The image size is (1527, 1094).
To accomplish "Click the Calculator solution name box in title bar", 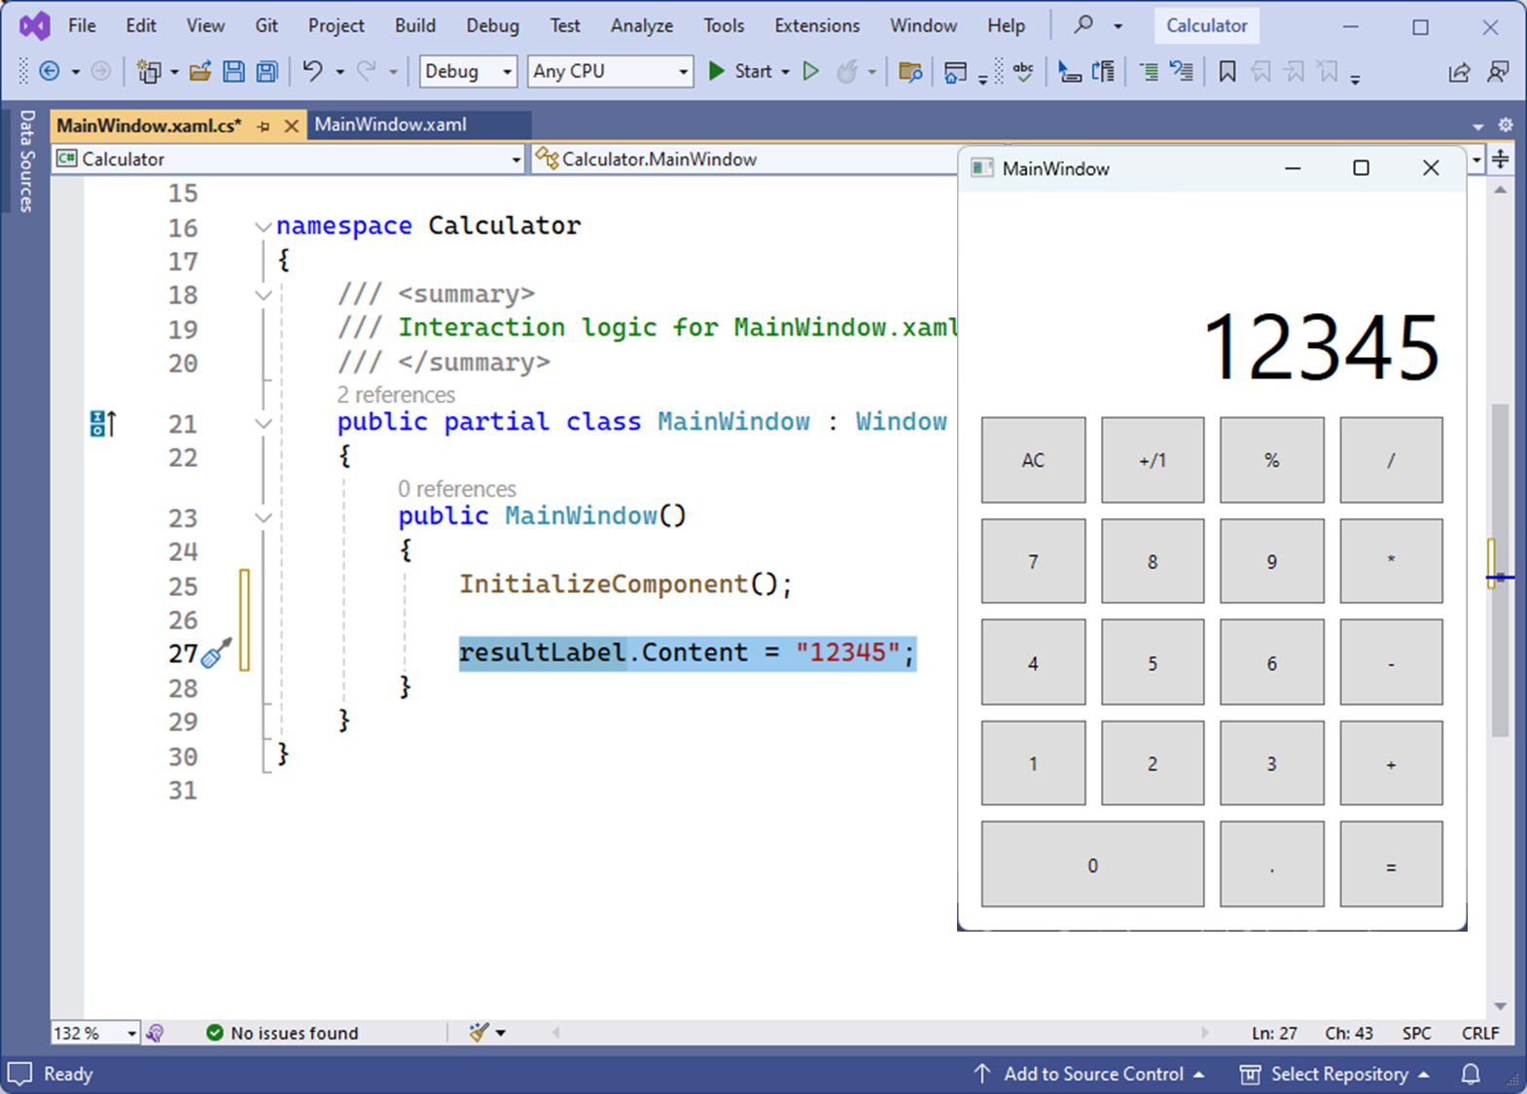I will coord(1206,25).
